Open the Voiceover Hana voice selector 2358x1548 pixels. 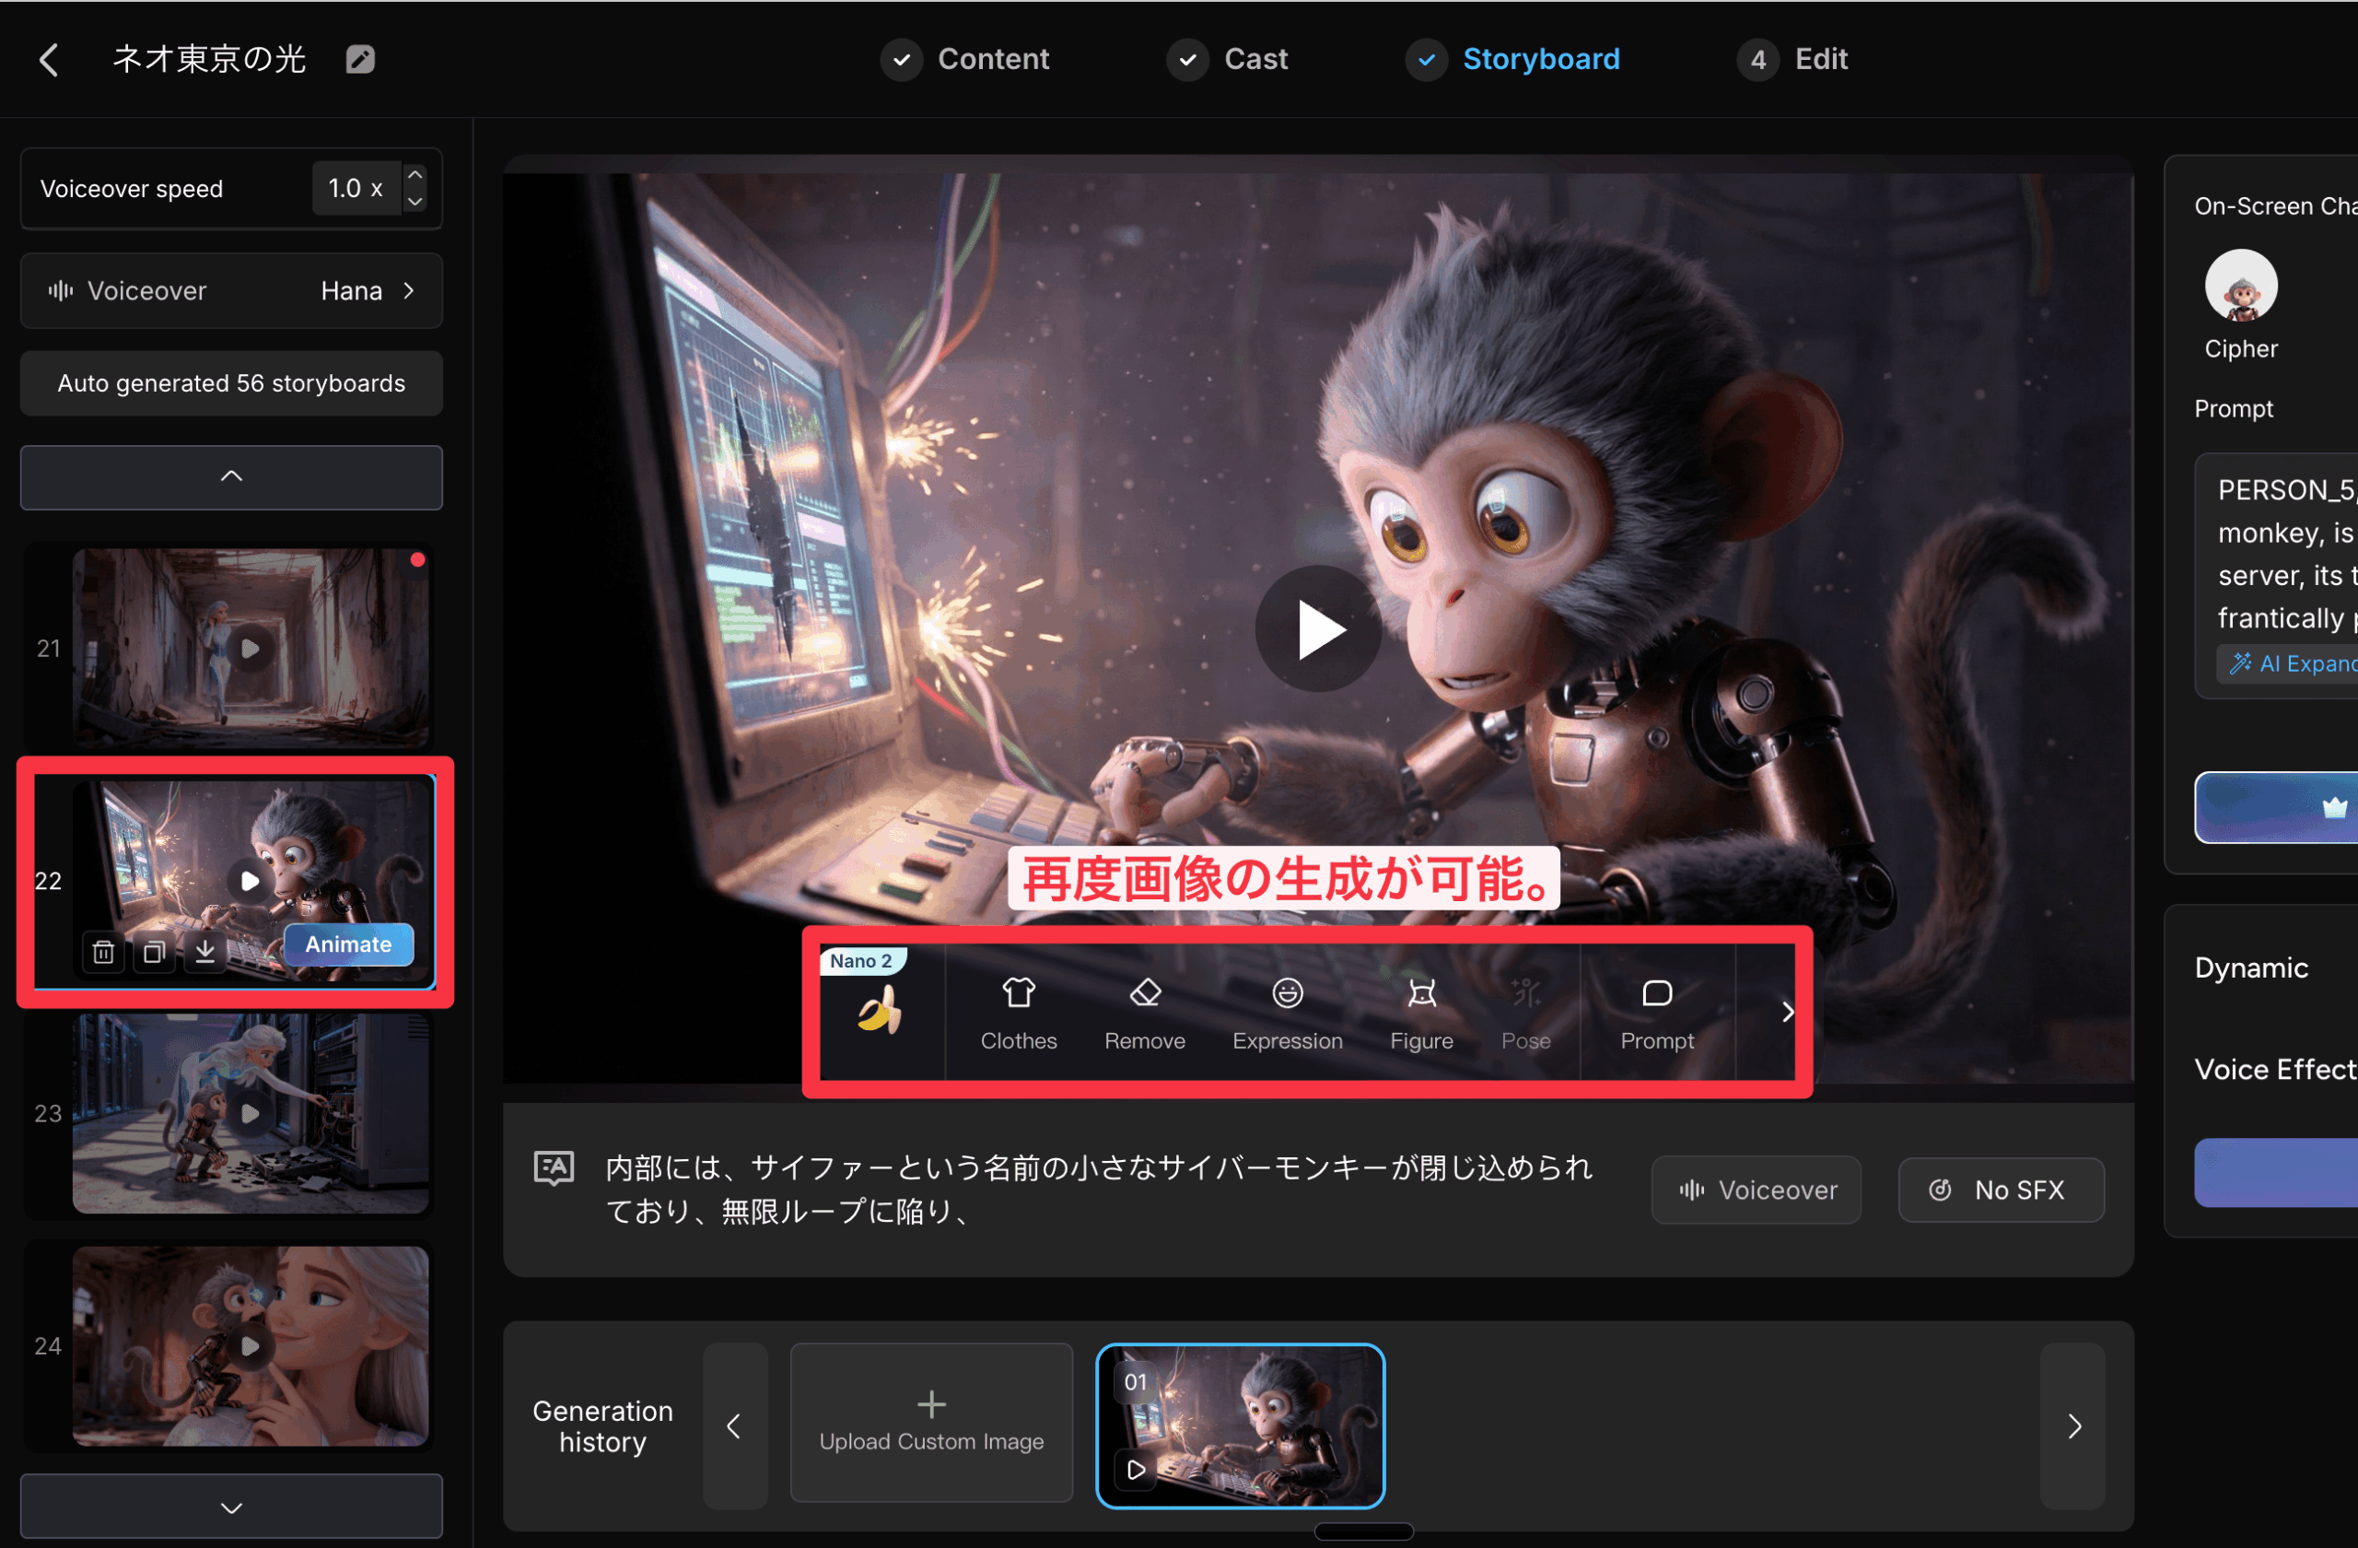[231, 291]
